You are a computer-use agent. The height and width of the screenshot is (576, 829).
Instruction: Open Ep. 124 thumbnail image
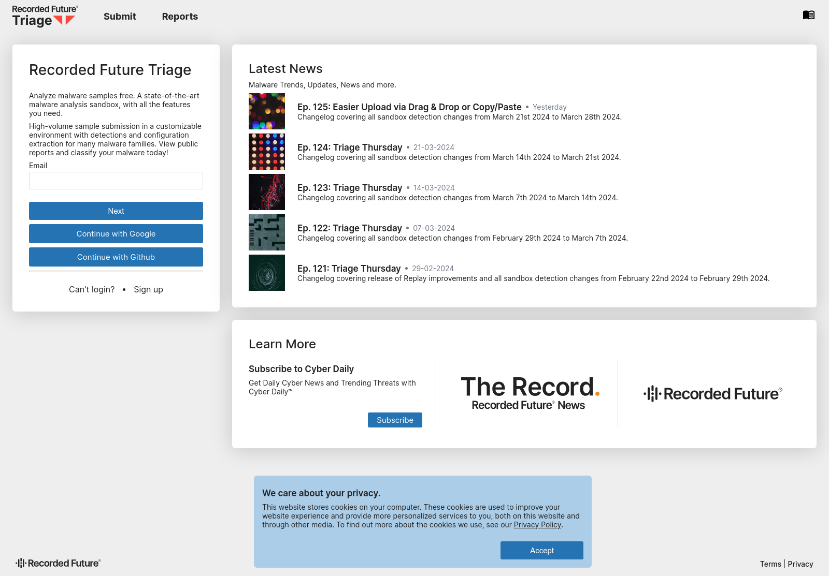point(267,152)
